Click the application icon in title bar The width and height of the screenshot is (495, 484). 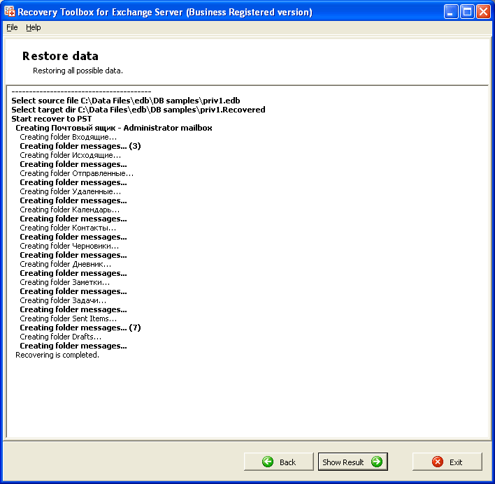pyautogui.click(x=10, y=11)
